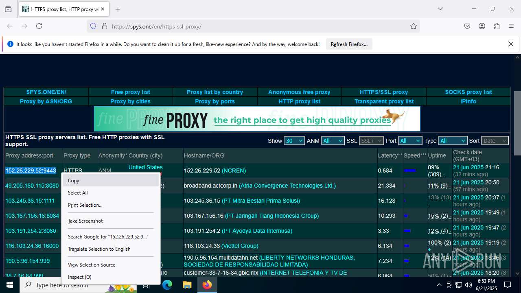This screenshot has height=293, width=521.
Task: View site information via padlock icon
Action: point(105,26)
